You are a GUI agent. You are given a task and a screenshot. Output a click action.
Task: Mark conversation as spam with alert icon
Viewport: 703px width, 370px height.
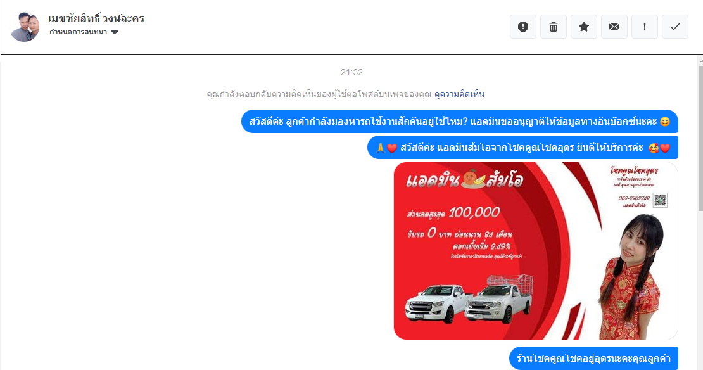coord(522,27)
